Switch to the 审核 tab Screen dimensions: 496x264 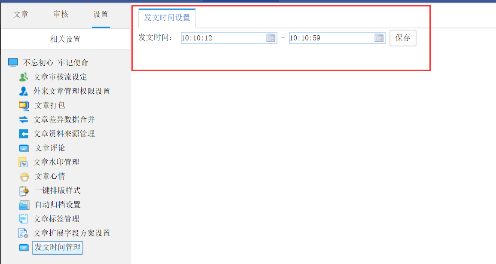click(x=61, y=14)
